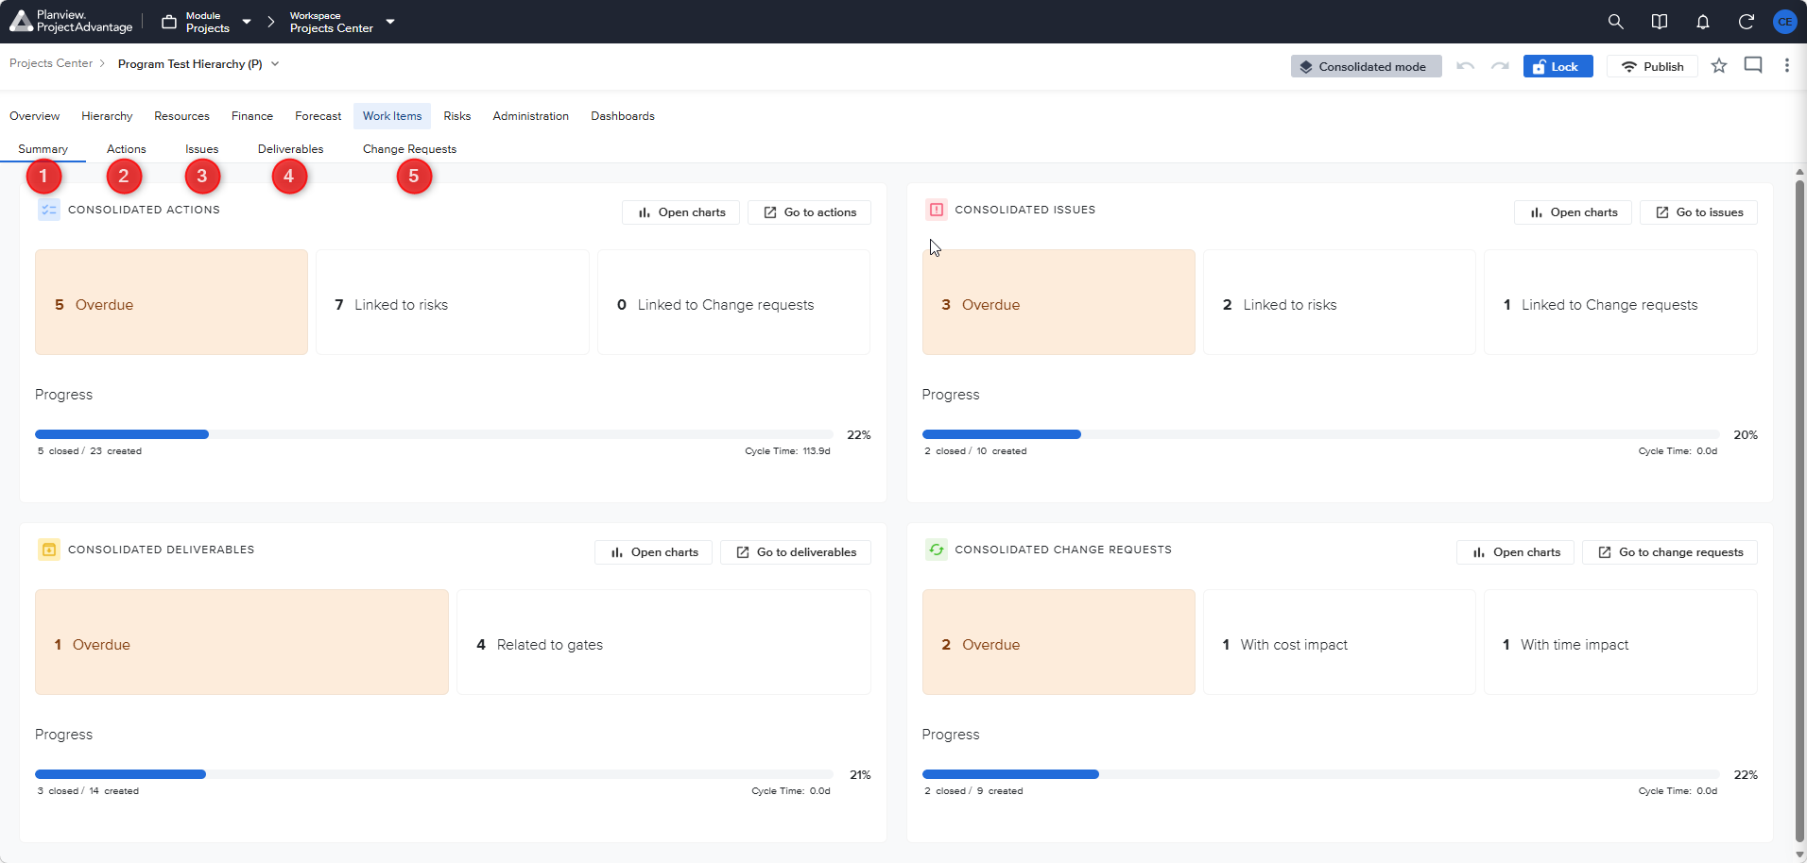
Task: Click the undo arrow icon
Action: (1465, 66)
